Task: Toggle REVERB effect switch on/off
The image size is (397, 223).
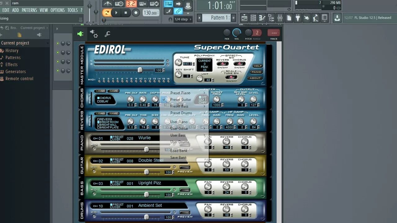Action: [222, 64]
